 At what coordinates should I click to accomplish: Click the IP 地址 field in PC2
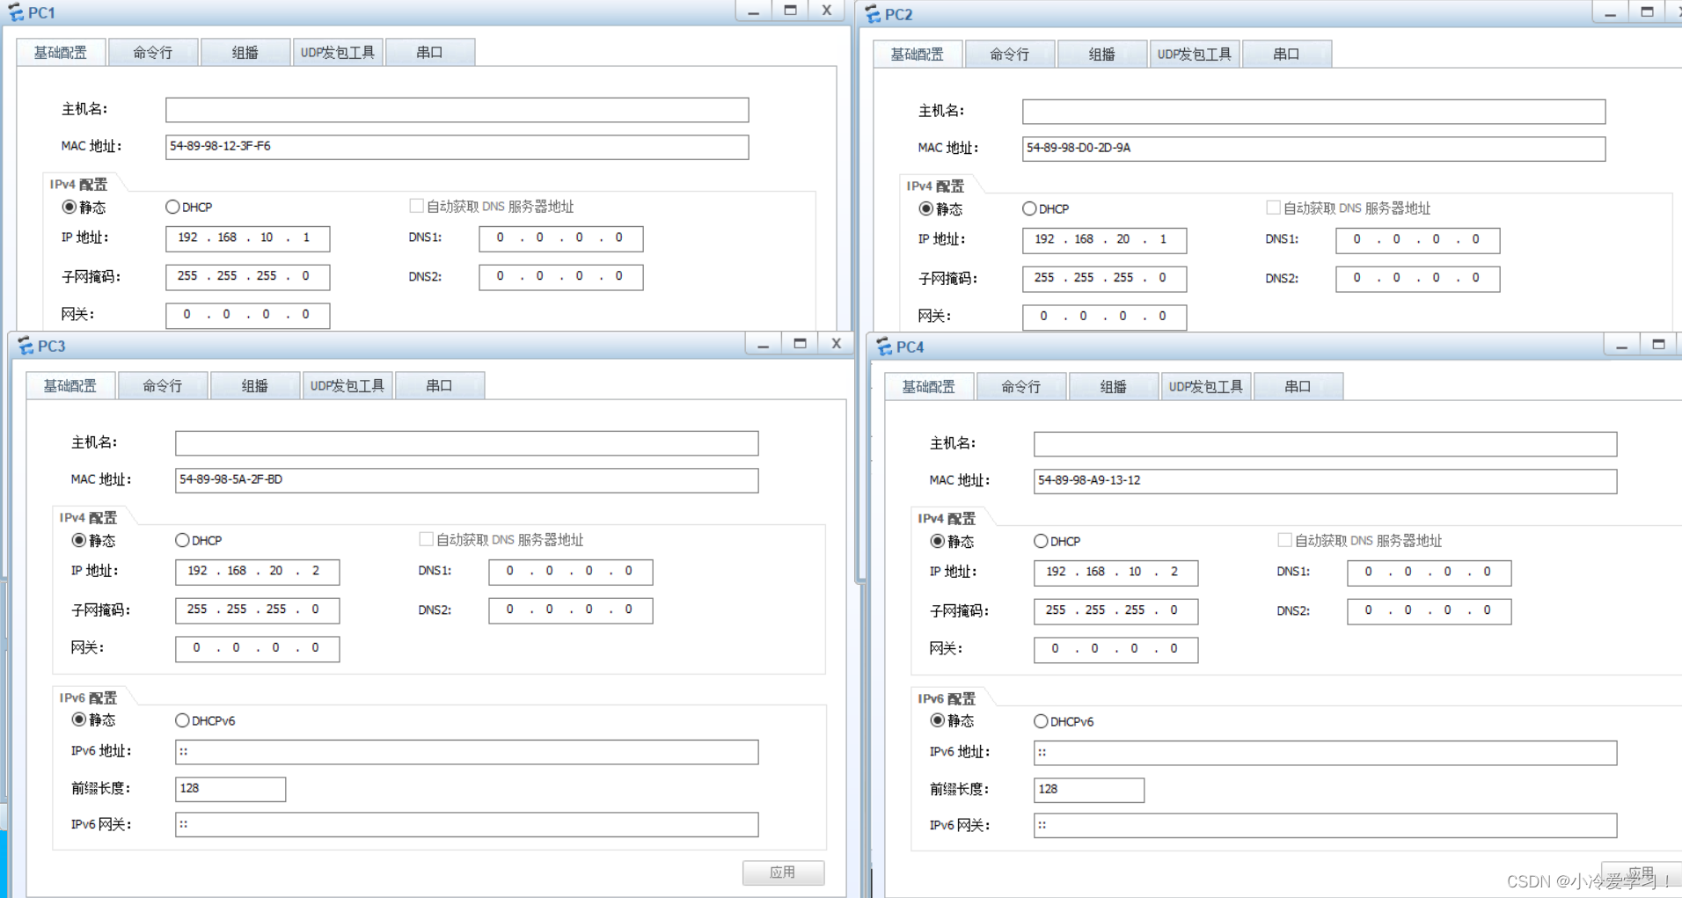coord(1105,239)
